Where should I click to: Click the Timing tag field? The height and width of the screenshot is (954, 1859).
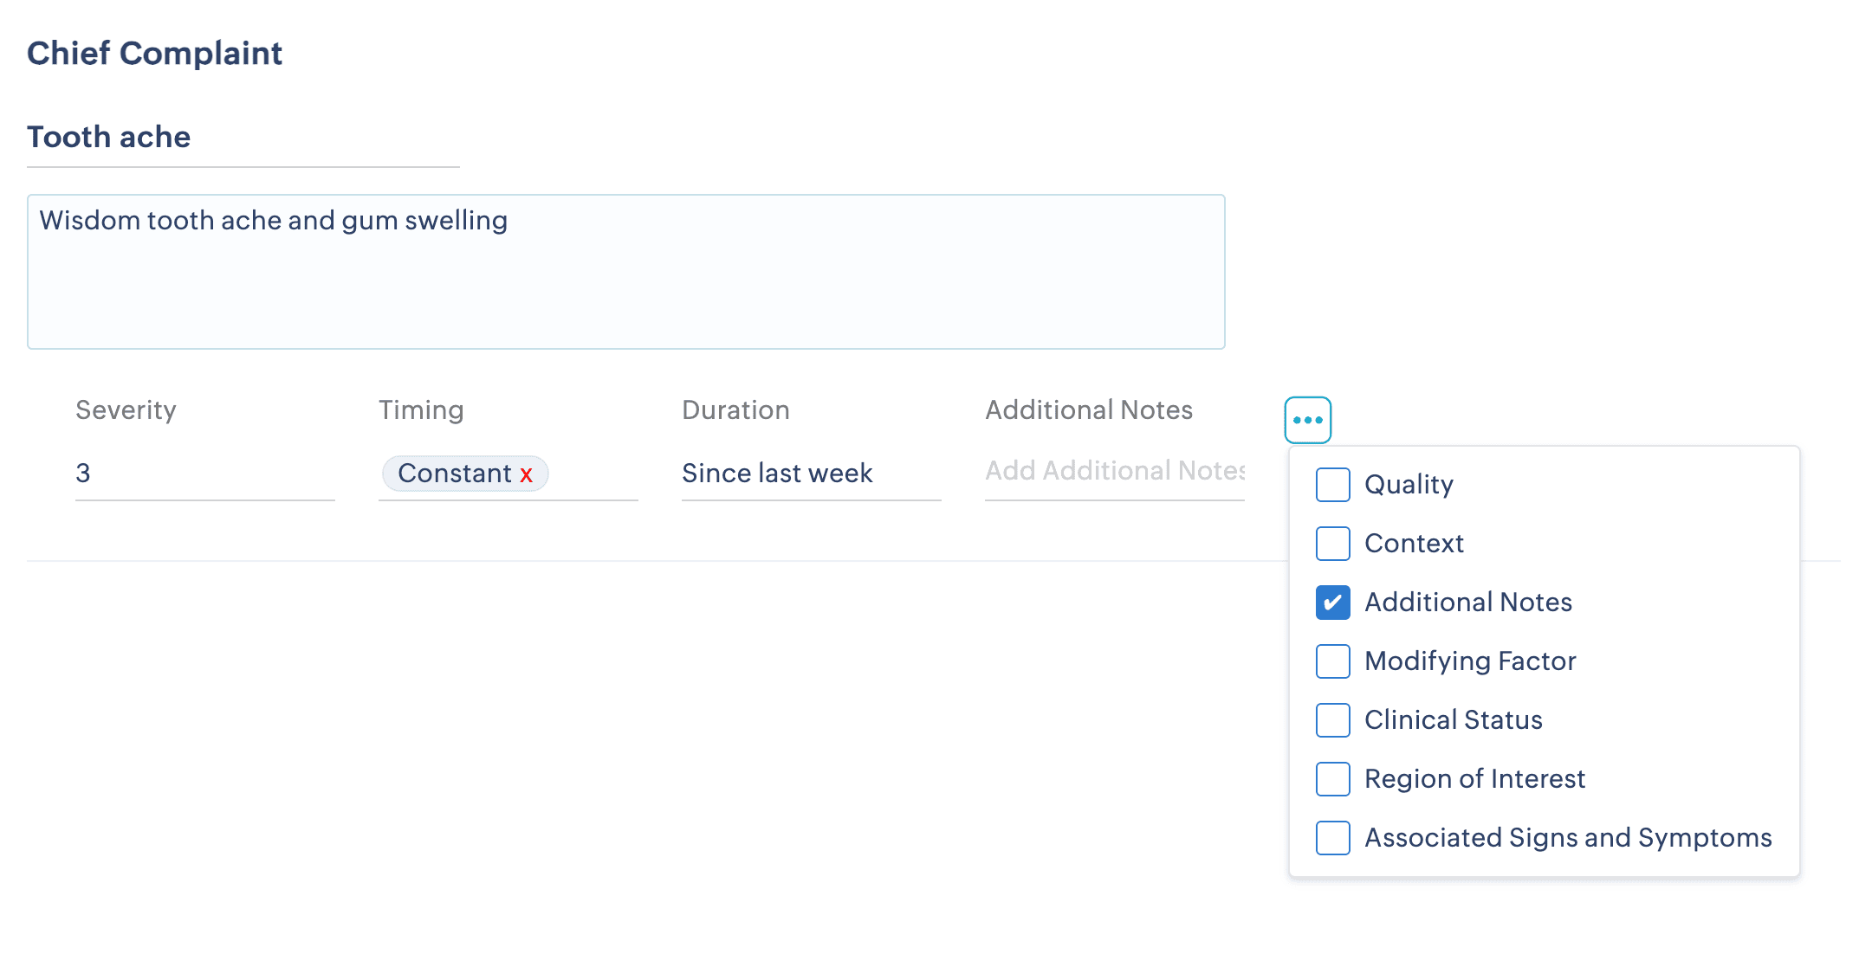point(593,474)
